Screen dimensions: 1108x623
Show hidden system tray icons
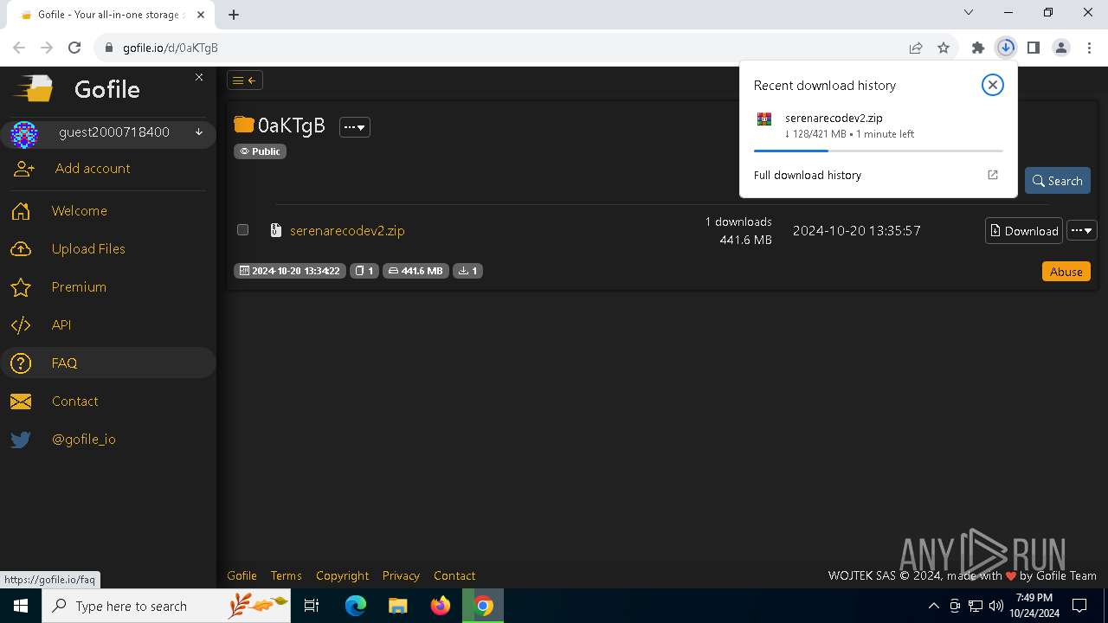(x=933, y=606)
